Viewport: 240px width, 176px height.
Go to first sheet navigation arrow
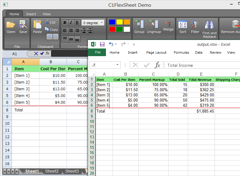pos(5,171)
